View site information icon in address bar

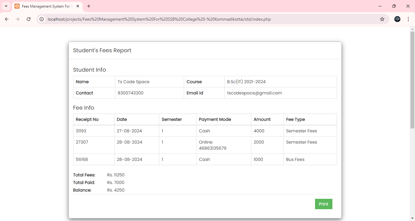pyautogui.click(x=42, y=19)
